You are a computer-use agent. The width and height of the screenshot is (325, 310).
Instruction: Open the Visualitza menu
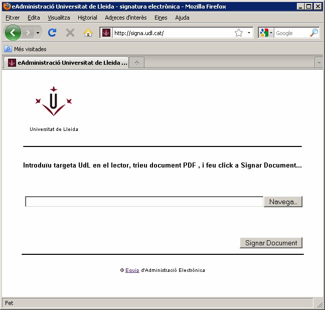click(x=59, y=18)
